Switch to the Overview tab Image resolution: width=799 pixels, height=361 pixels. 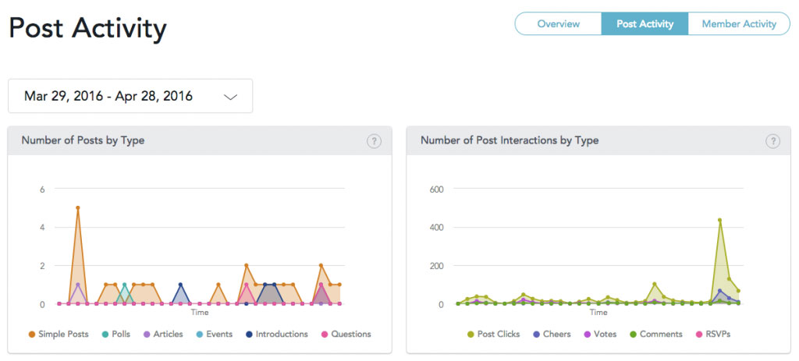click(x=559, y=24)
